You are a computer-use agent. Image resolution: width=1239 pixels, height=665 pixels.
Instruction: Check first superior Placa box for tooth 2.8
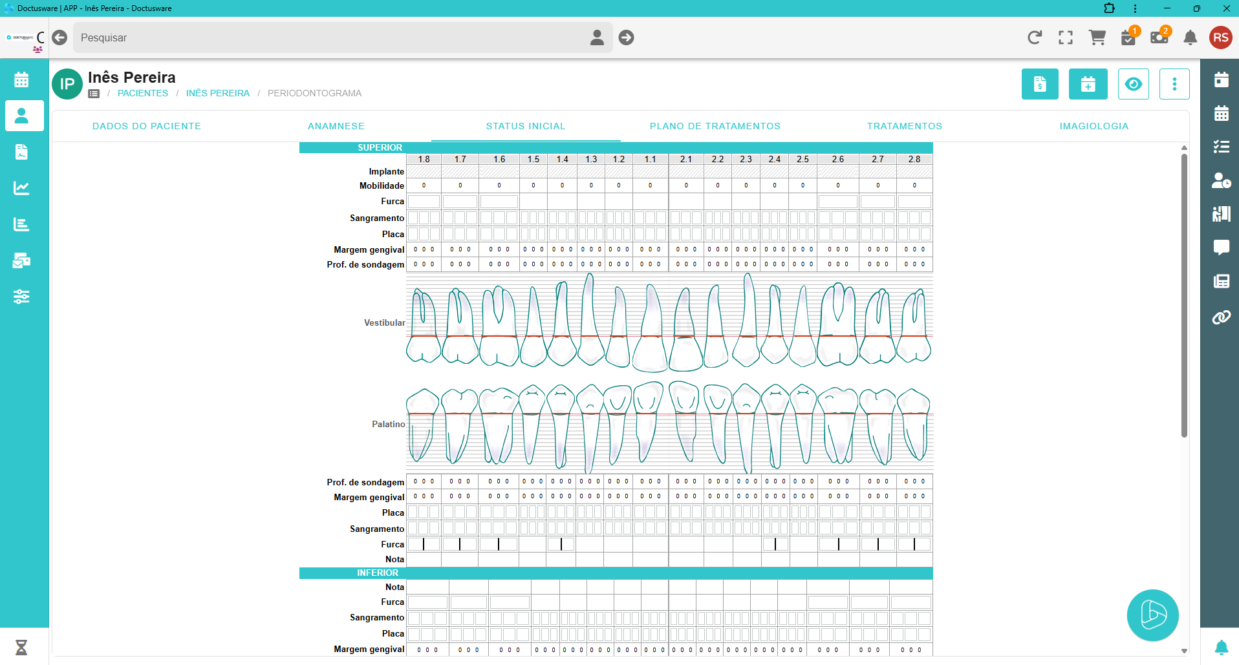click(x=903, y=234)
